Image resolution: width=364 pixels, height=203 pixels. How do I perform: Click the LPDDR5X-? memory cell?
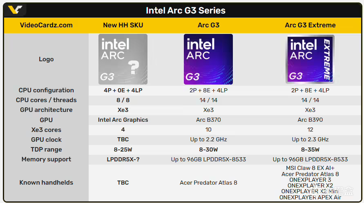[x=123, y=159]
